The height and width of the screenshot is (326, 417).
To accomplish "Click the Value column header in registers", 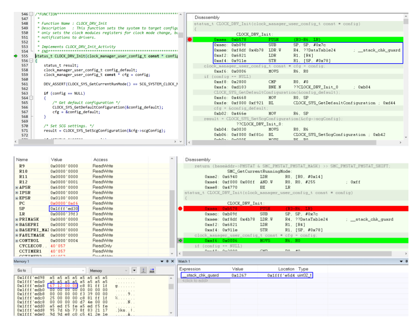I will pyautogui.click(x=57, y=160).
